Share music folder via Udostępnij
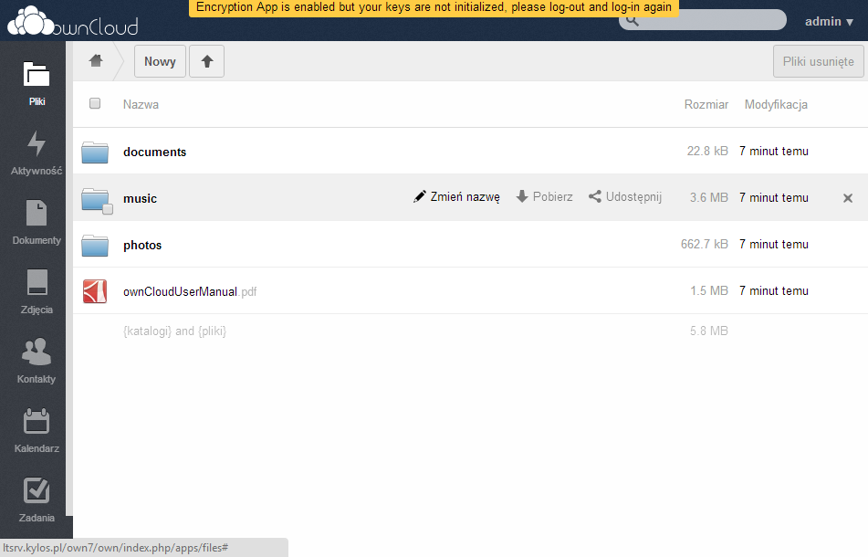868x557 pixels. [x=625, y=196]
